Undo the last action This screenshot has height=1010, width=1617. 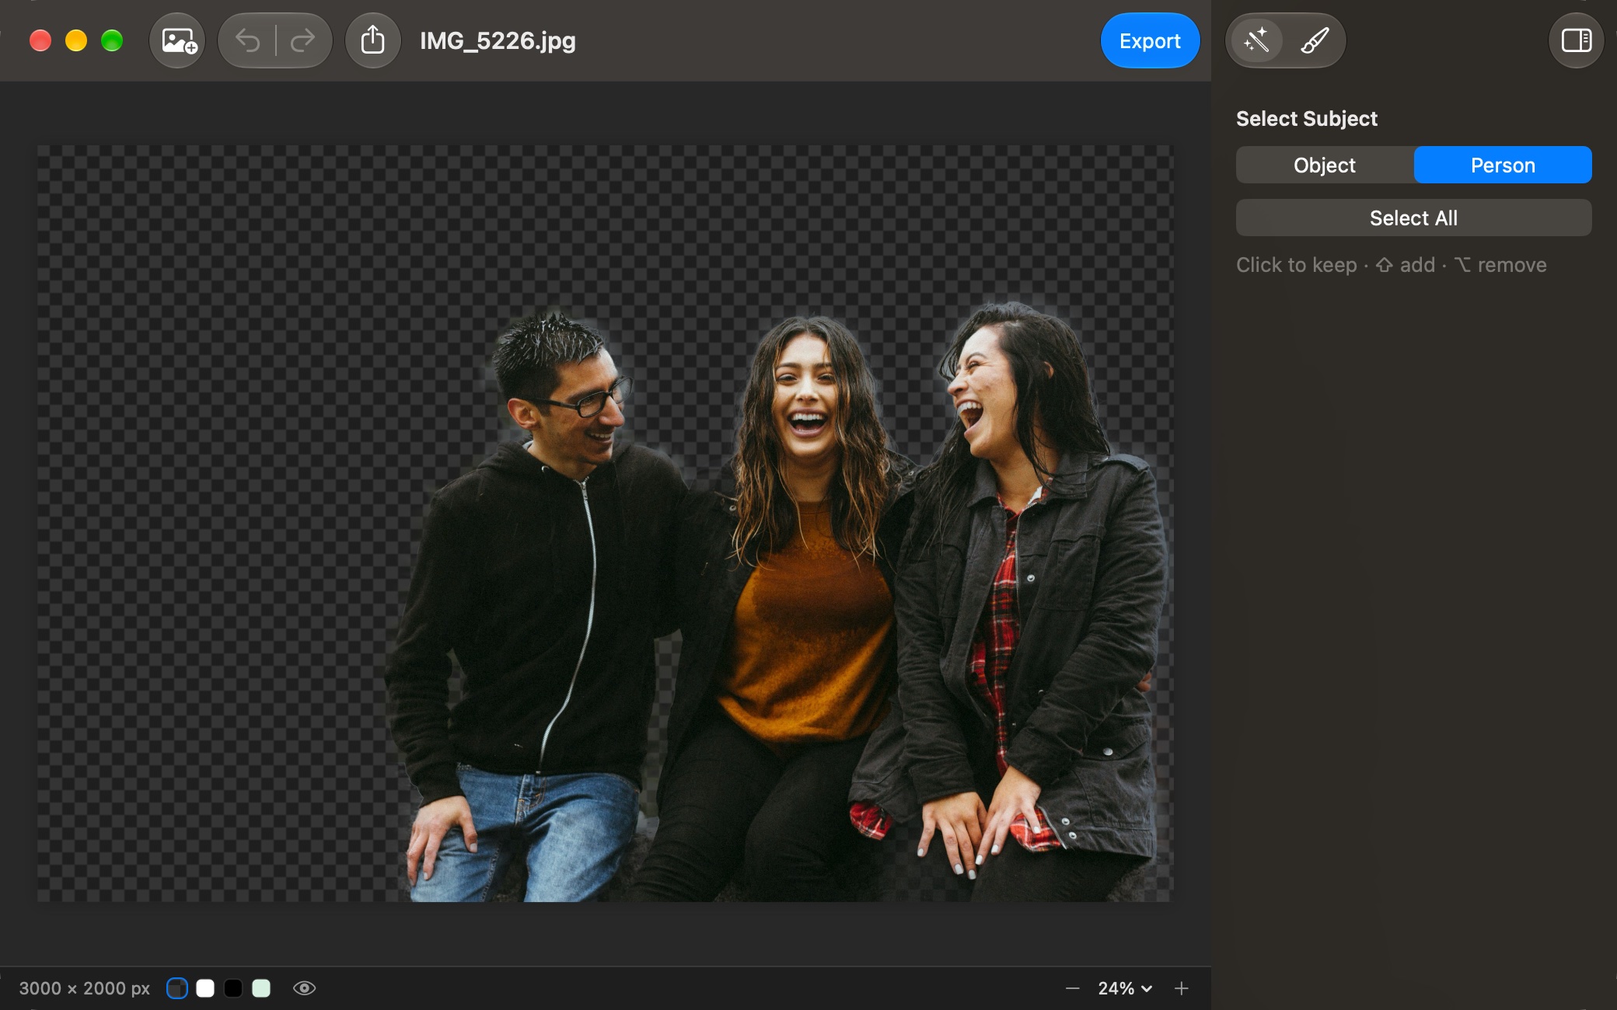(x=248, y=40)
